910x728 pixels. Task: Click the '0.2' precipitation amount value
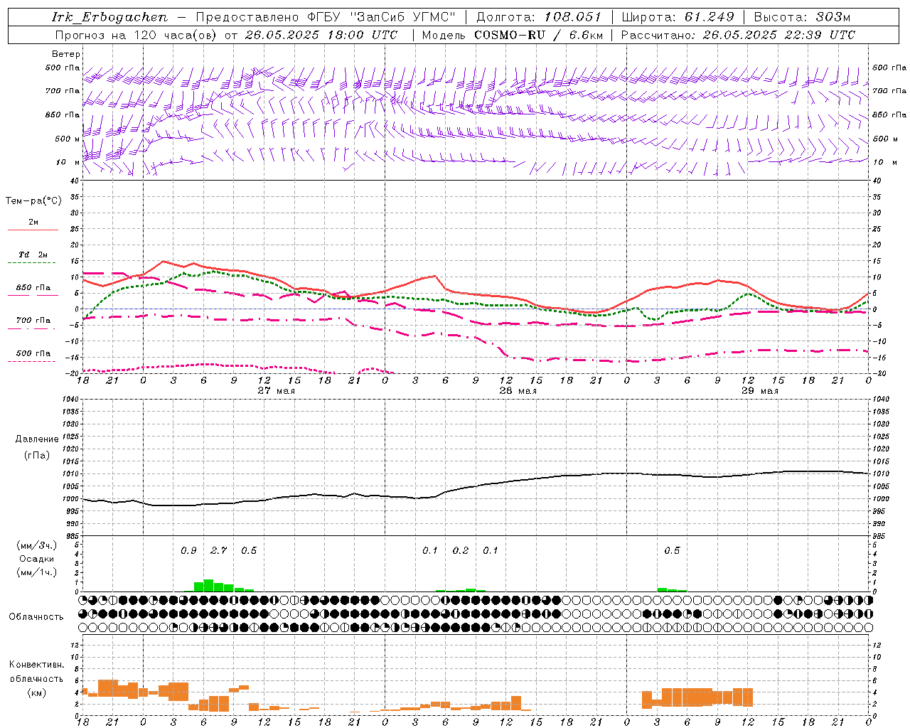tap(461, 550)
